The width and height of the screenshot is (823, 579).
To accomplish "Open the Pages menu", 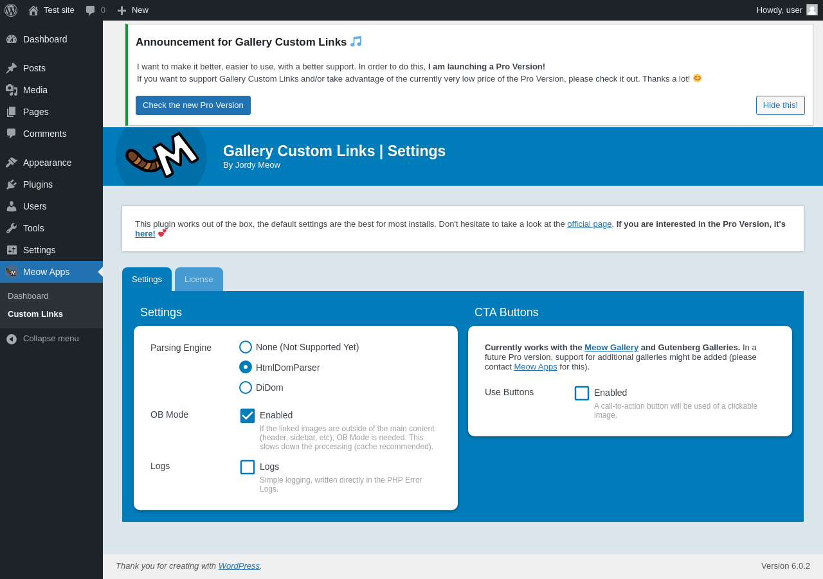I will 51,112.
